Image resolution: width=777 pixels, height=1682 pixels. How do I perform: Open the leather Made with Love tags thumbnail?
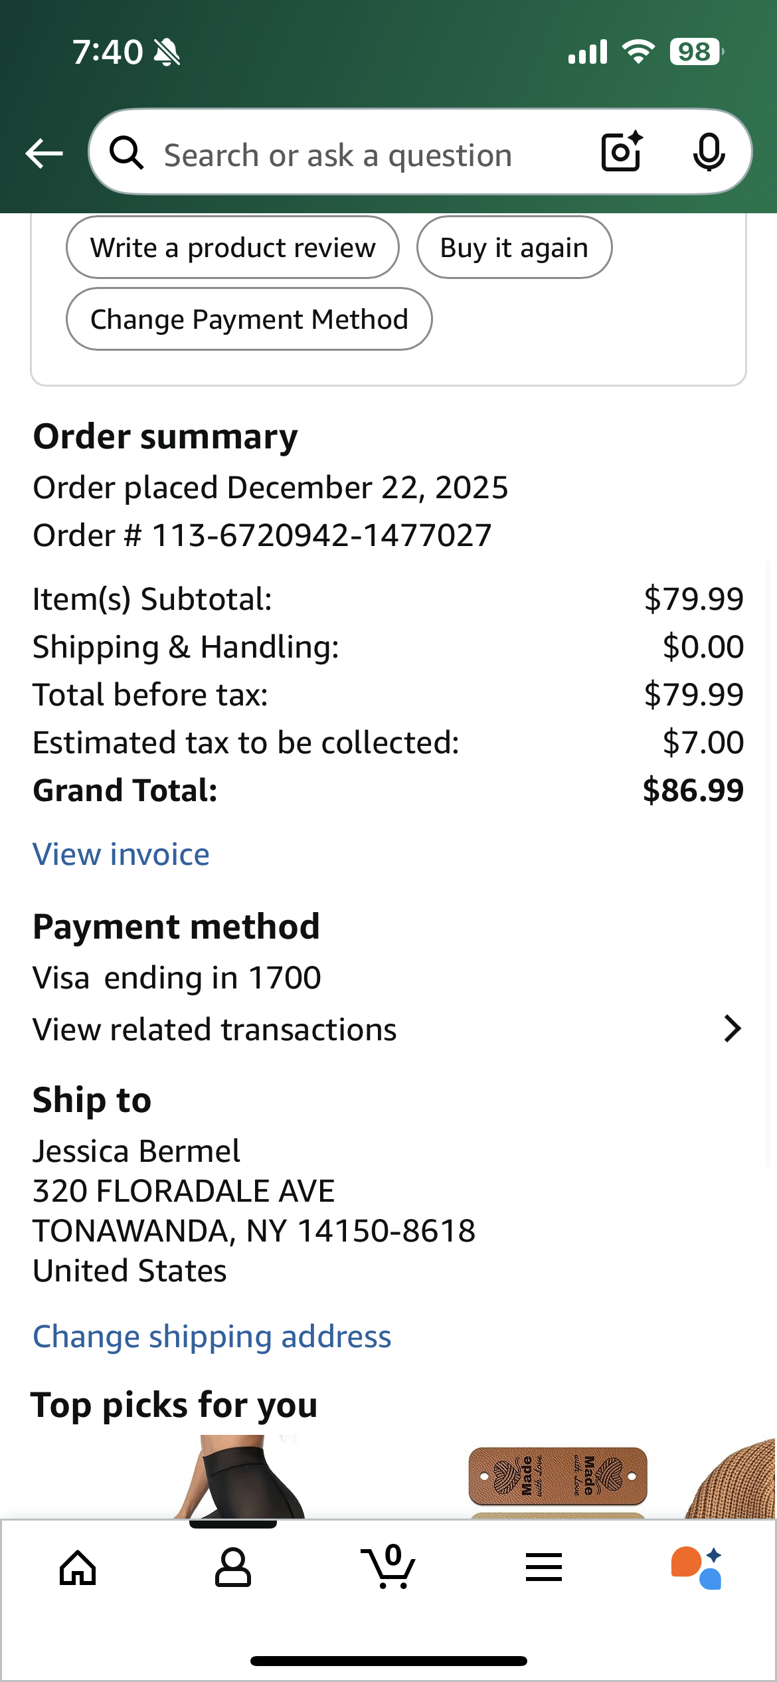[558, 1477]
